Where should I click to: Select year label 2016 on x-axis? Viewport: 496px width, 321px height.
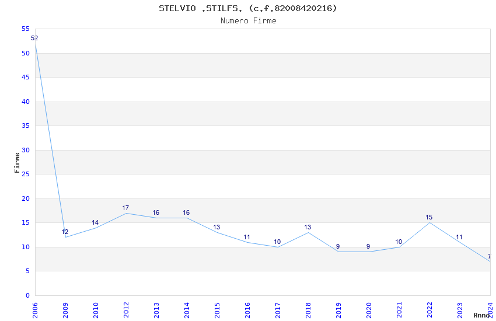point(247,310)
